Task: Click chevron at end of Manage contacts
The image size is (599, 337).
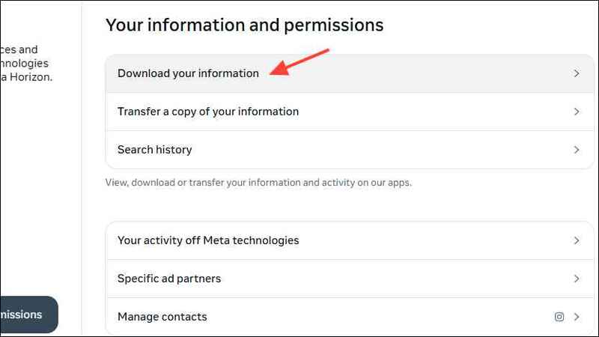Action: [577, 317]
